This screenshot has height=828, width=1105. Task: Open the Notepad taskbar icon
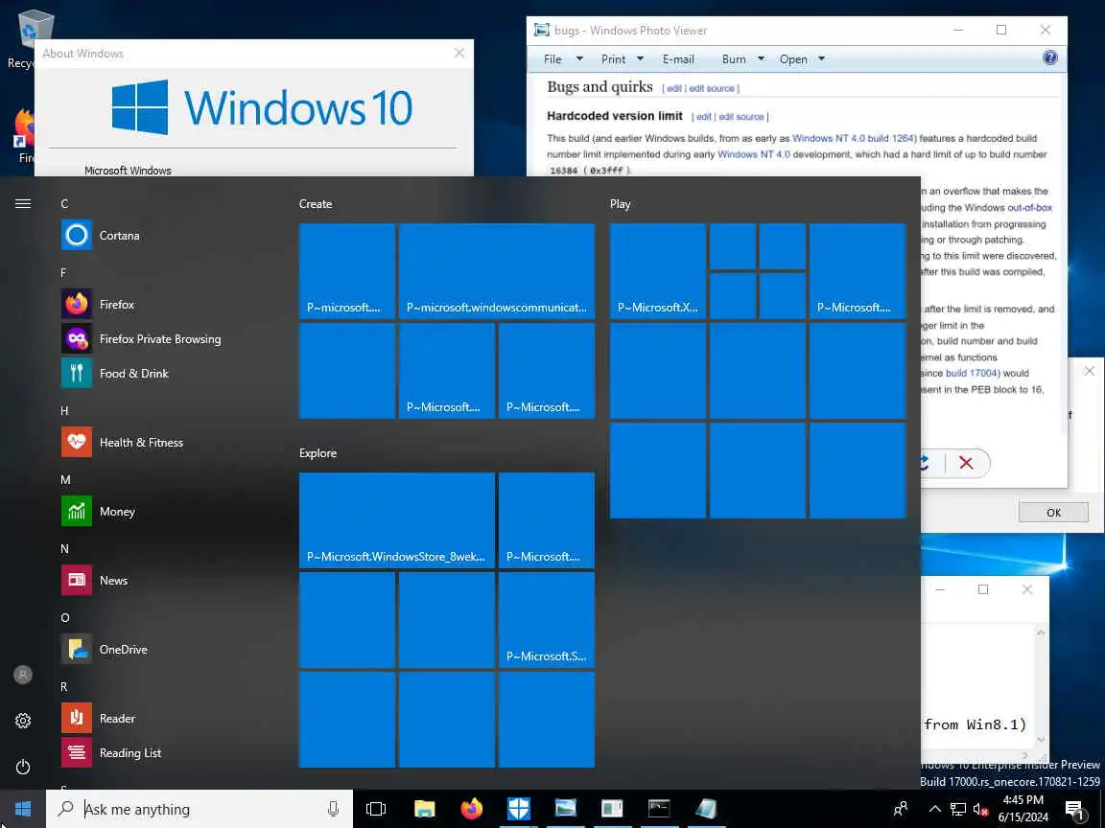tap(706, 809)
